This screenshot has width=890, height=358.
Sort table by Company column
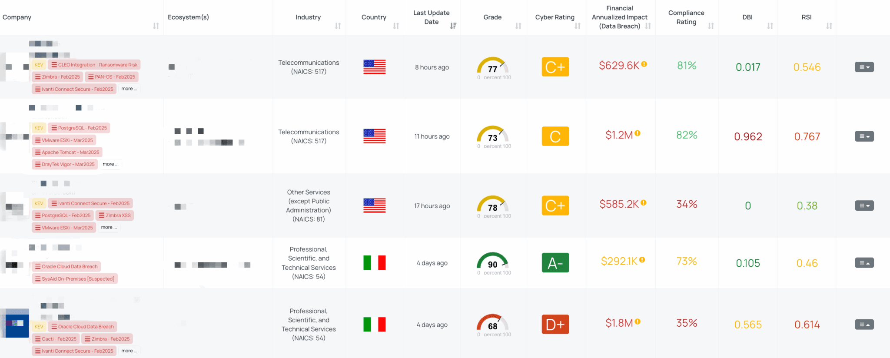click(156, 26)
